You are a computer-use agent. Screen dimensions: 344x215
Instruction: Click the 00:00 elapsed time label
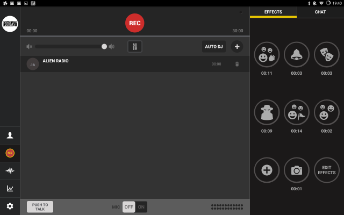pyautogui.click(x=32, y=31)
